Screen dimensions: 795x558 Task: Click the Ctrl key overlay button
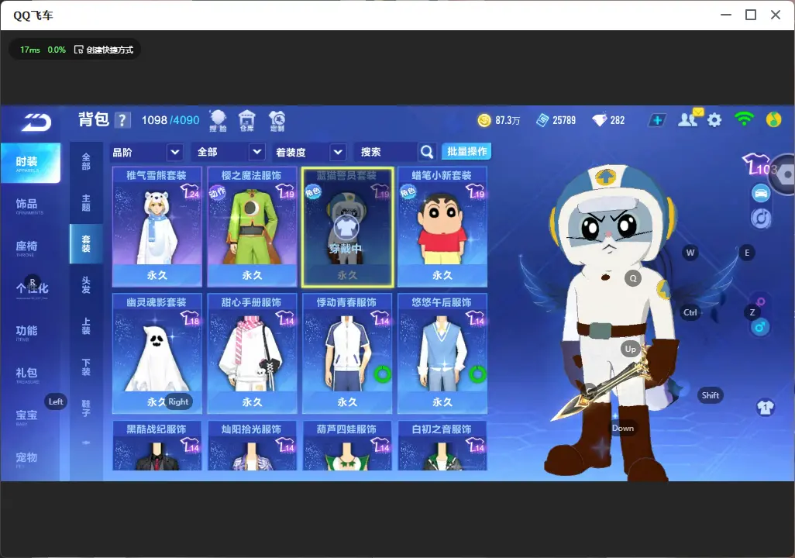[x=690, y=312]
